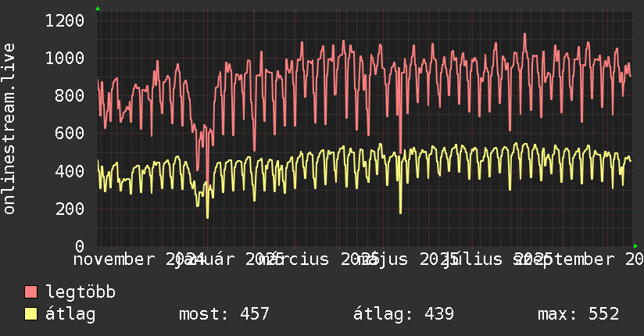Click the 600 y-axis label

pos(70,133)
